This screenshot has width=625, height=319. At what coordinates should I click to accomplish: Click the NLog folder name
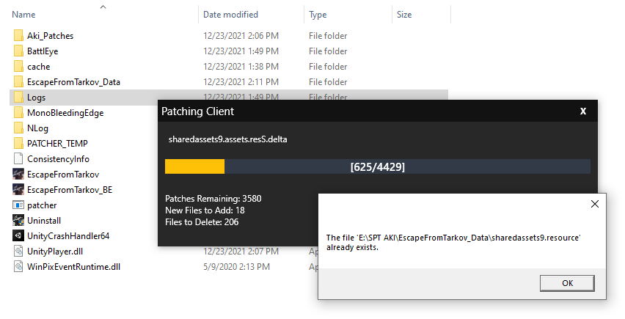click(37, 128)
